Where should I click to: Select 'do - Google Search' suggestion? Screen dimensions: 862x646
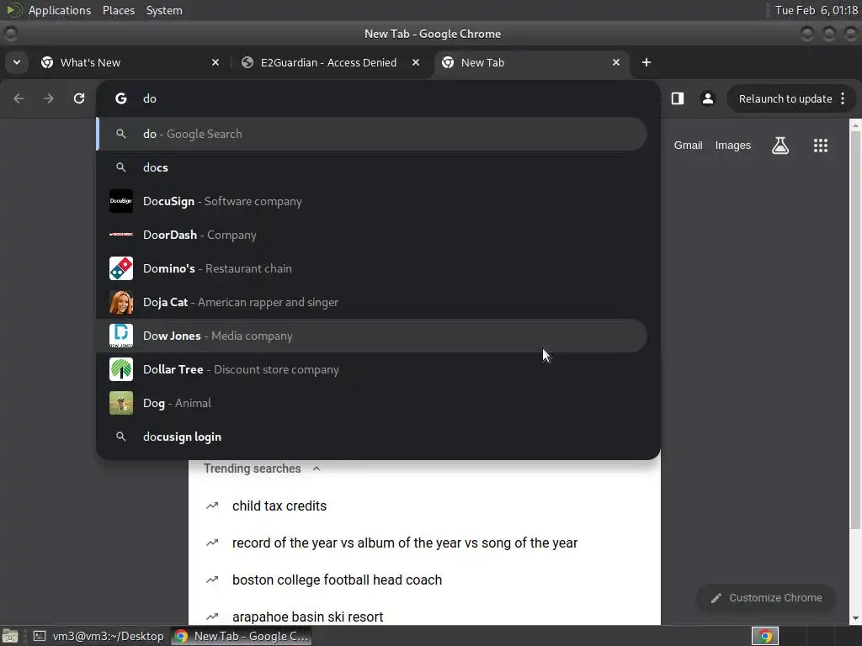tap(371, 134)
